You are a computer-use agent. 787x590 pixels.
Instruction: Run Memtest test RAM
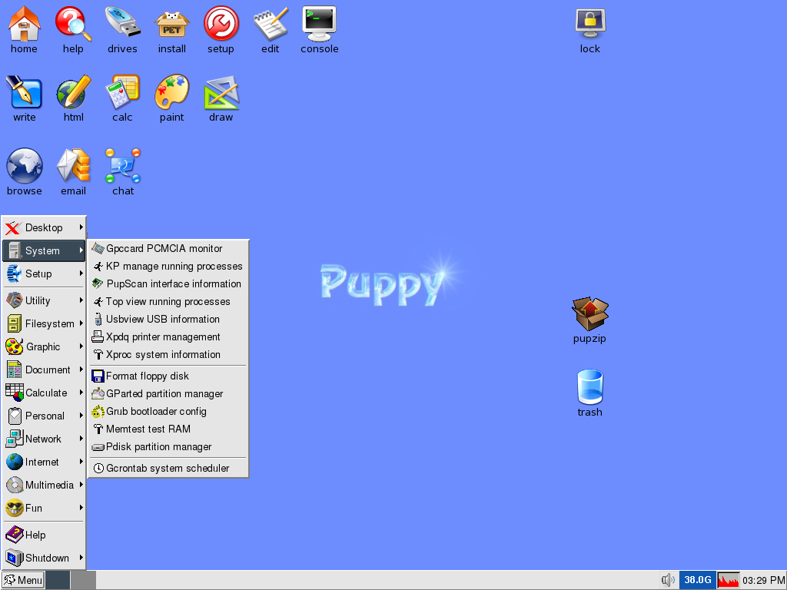[x=168, y=429]
